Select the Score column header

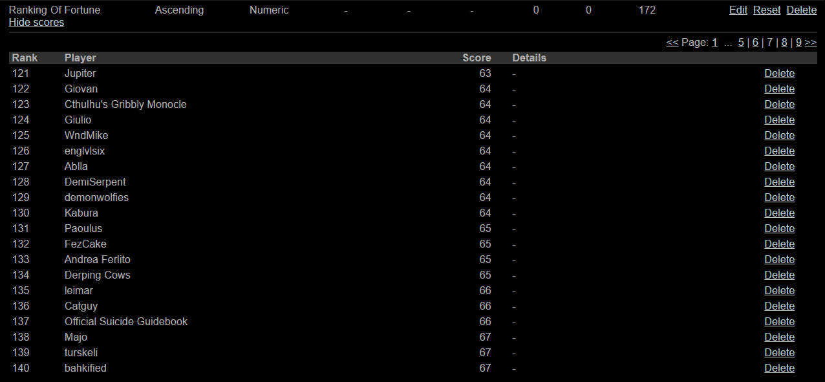477,58
